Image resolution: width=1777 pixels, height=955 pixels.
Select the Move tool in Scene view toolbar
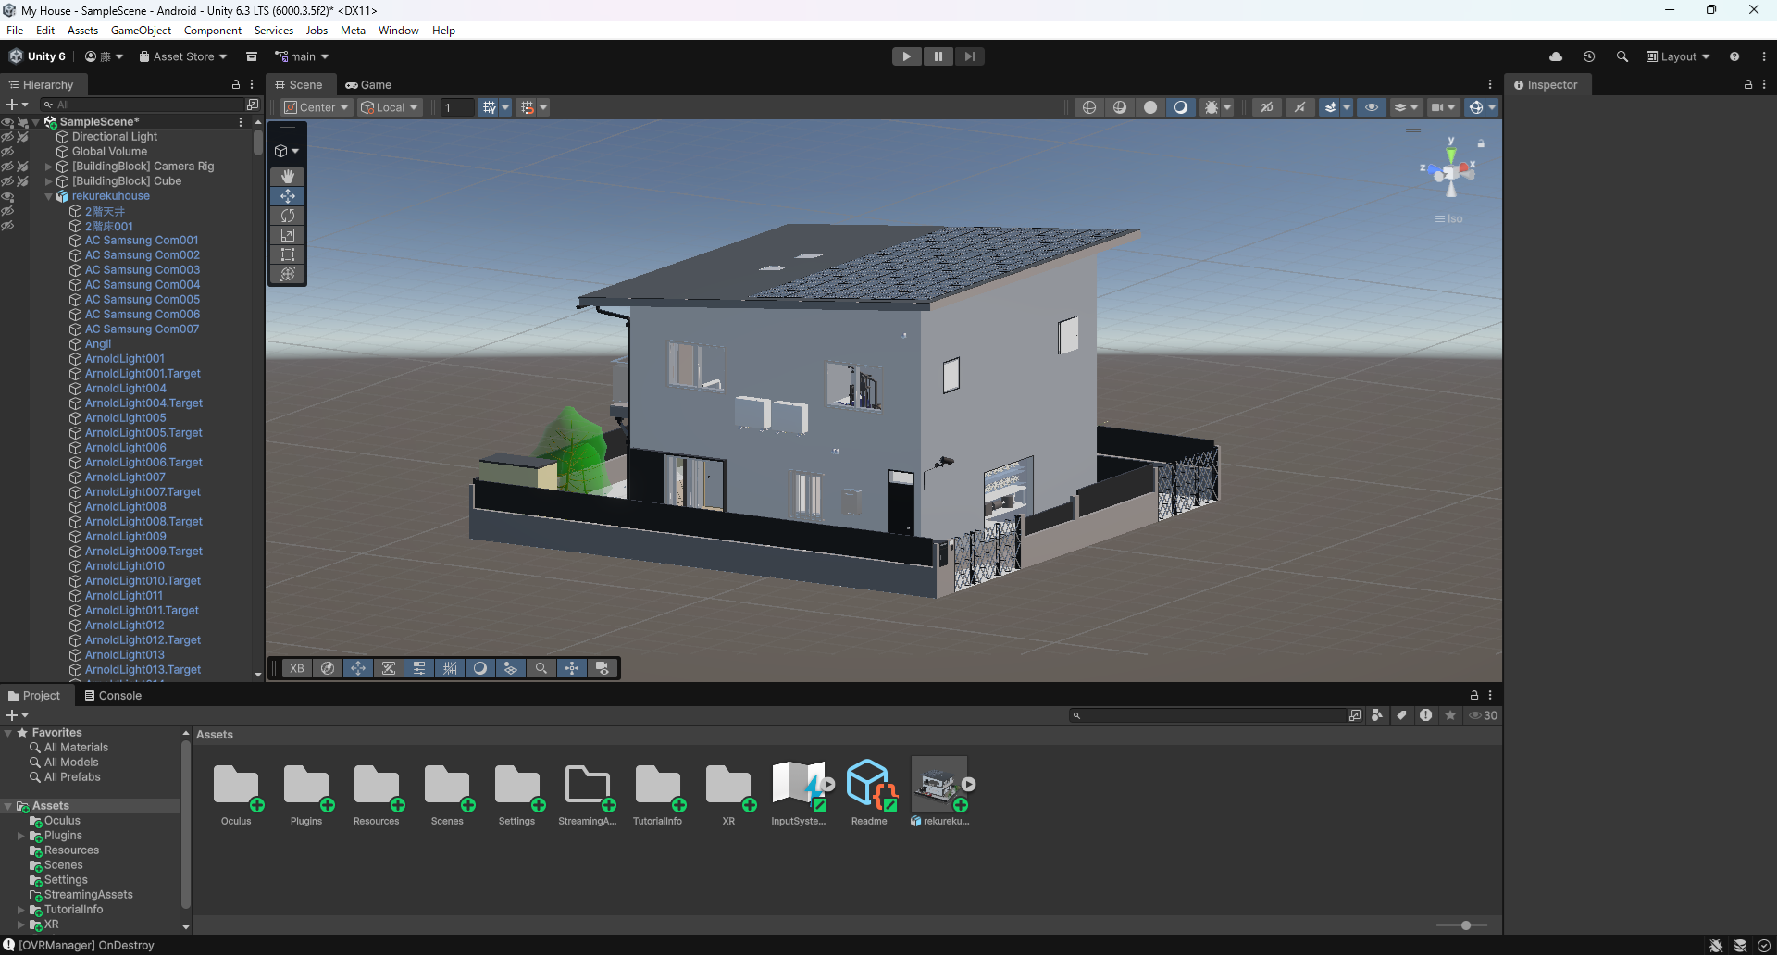pos(287,195)
